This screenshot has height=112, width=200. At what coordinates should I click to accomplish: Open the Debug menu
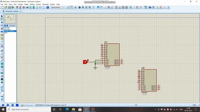coord(32,4)
